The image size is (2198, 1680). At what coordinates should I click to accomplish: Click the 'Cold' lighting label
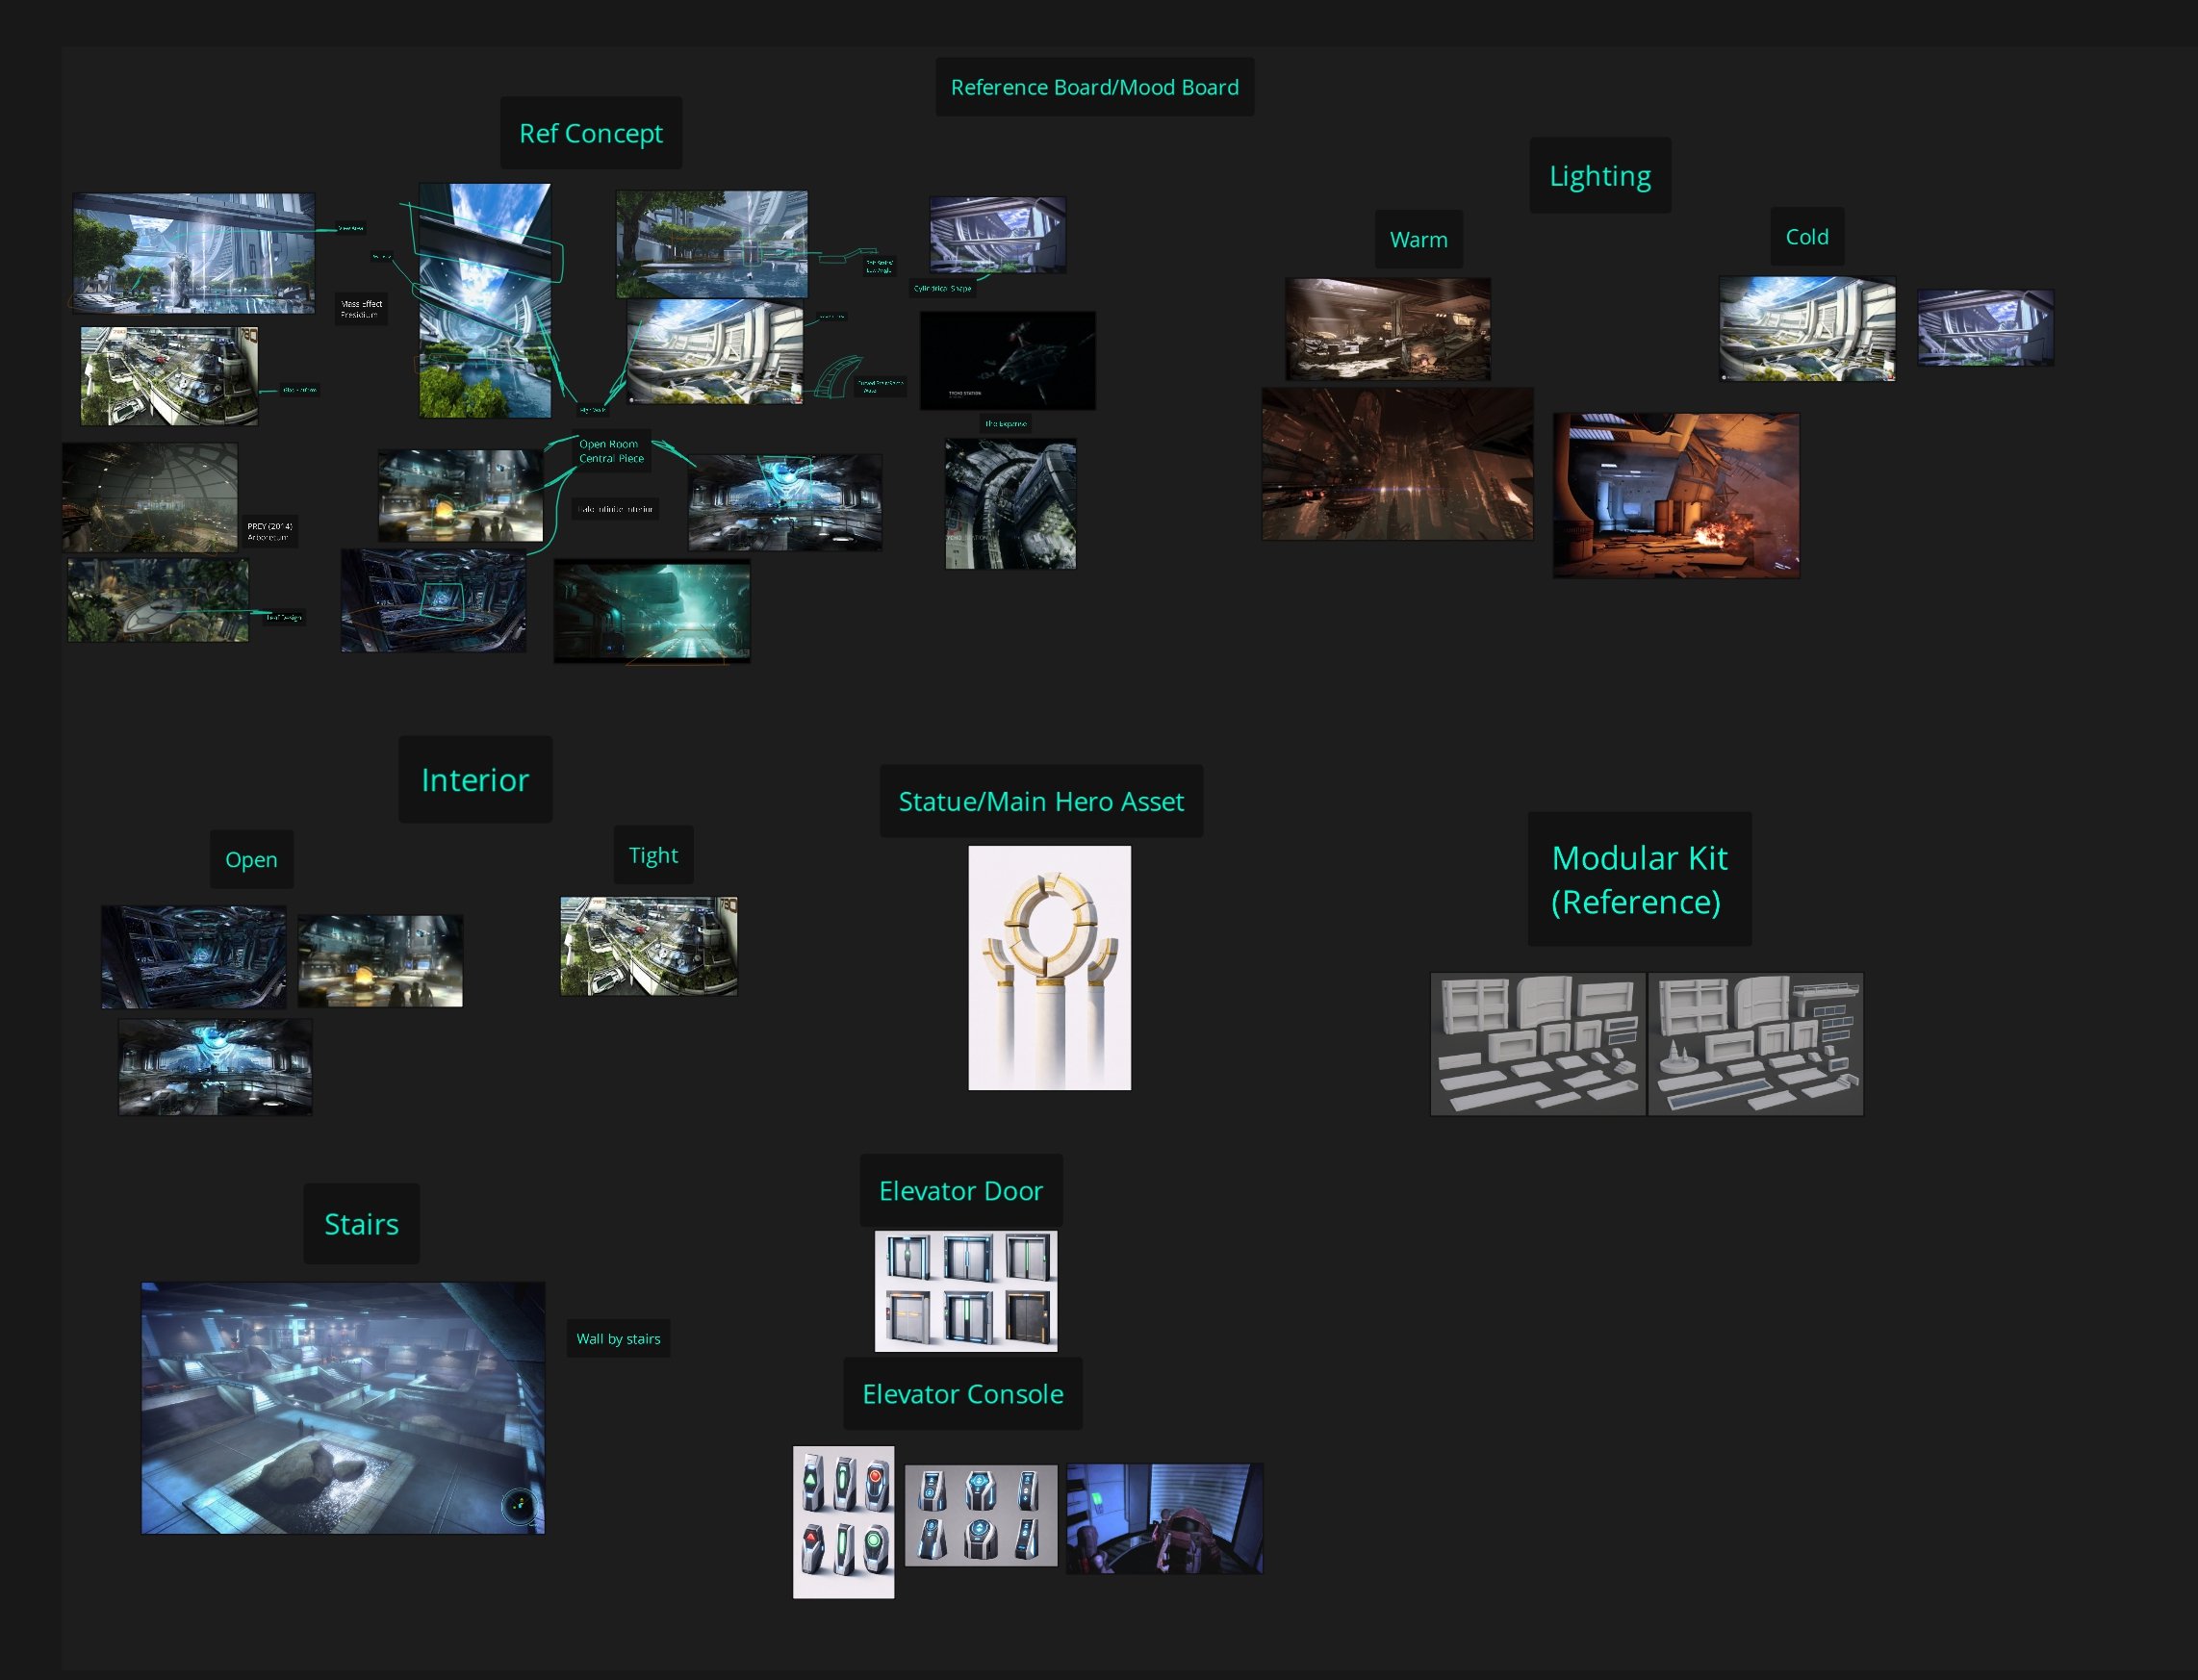click(x=1806, y=237)
